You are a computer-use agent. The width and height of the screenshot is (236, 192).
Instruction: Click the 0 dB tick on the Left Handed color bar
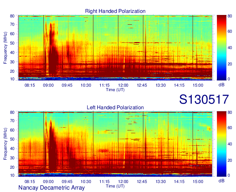pyautogui.click(x=229, y=175)
